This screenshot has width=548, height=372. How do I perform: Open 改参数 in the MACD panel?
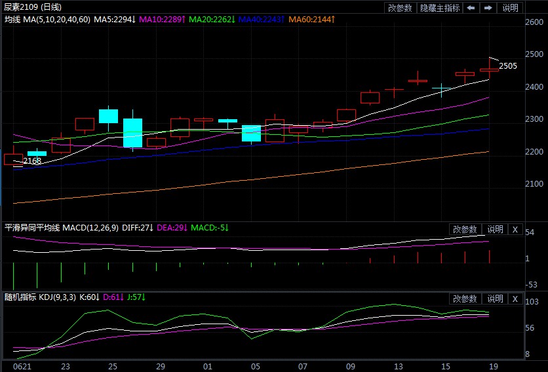465,229
